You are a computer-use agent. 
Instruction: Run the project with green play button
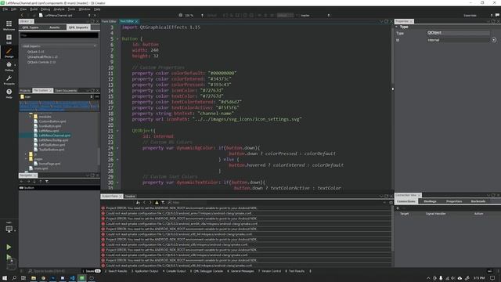(9, 247)
